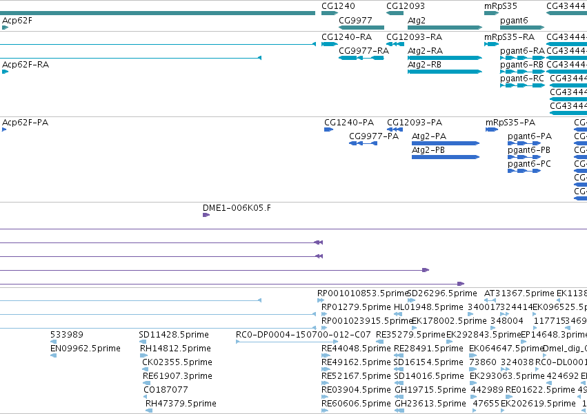Click the RE44048.5prime EST label

[x=356, y=349]
